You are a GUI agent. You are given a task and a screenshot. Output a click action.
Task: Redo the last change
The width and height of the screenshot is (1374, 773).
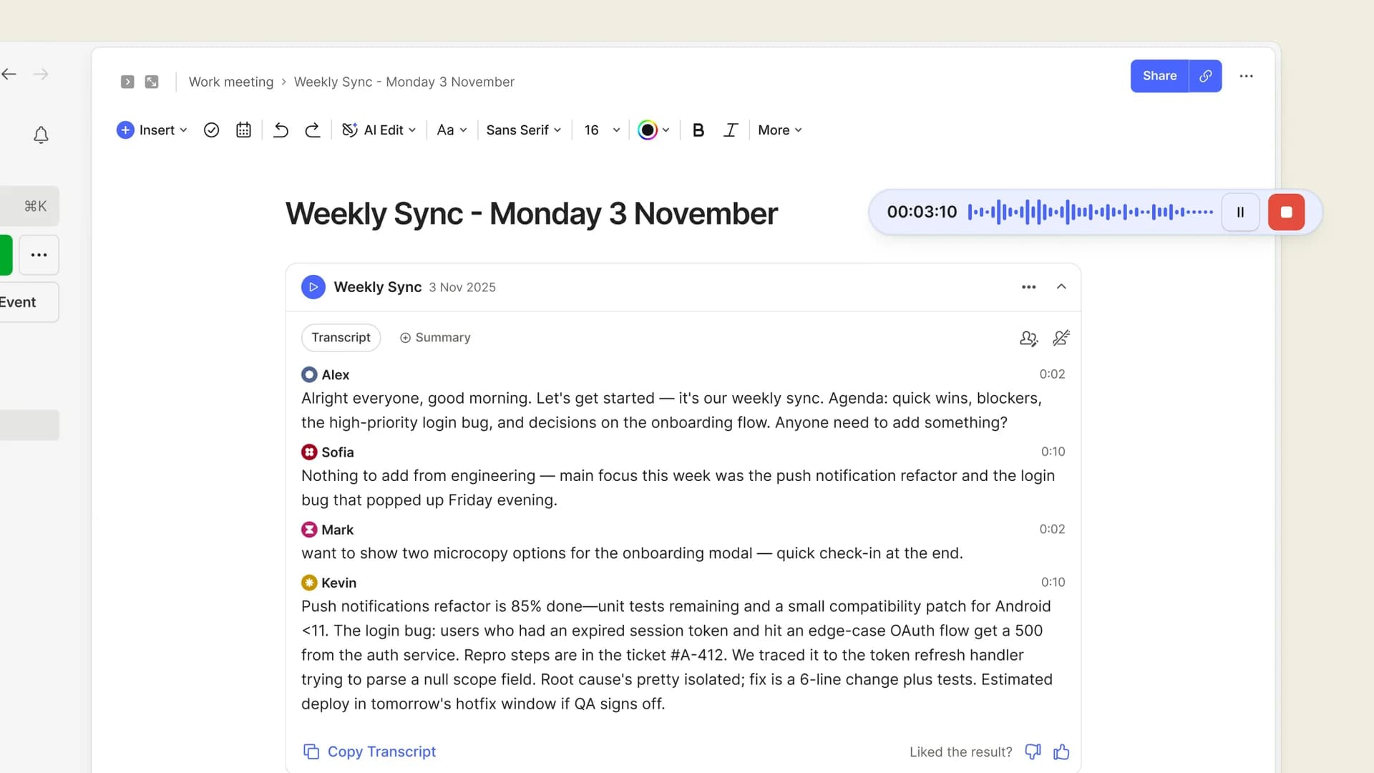tap(312, 130)
